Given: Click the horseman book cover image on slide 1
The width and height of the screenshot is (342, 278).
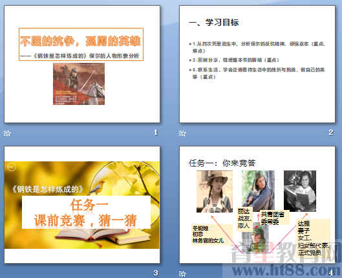Looking at the screenshot, I should coord(79,84).
